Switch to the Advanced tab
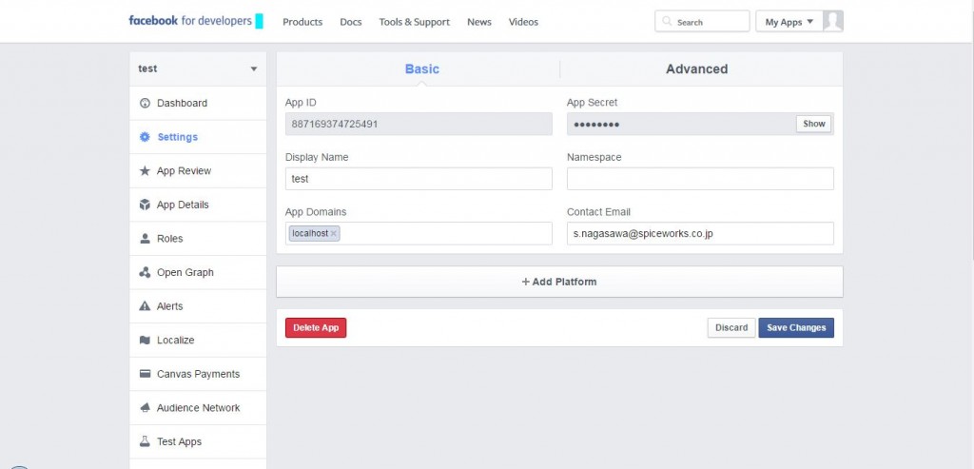The height and width of the screenshot is (469, 974). 697,68
